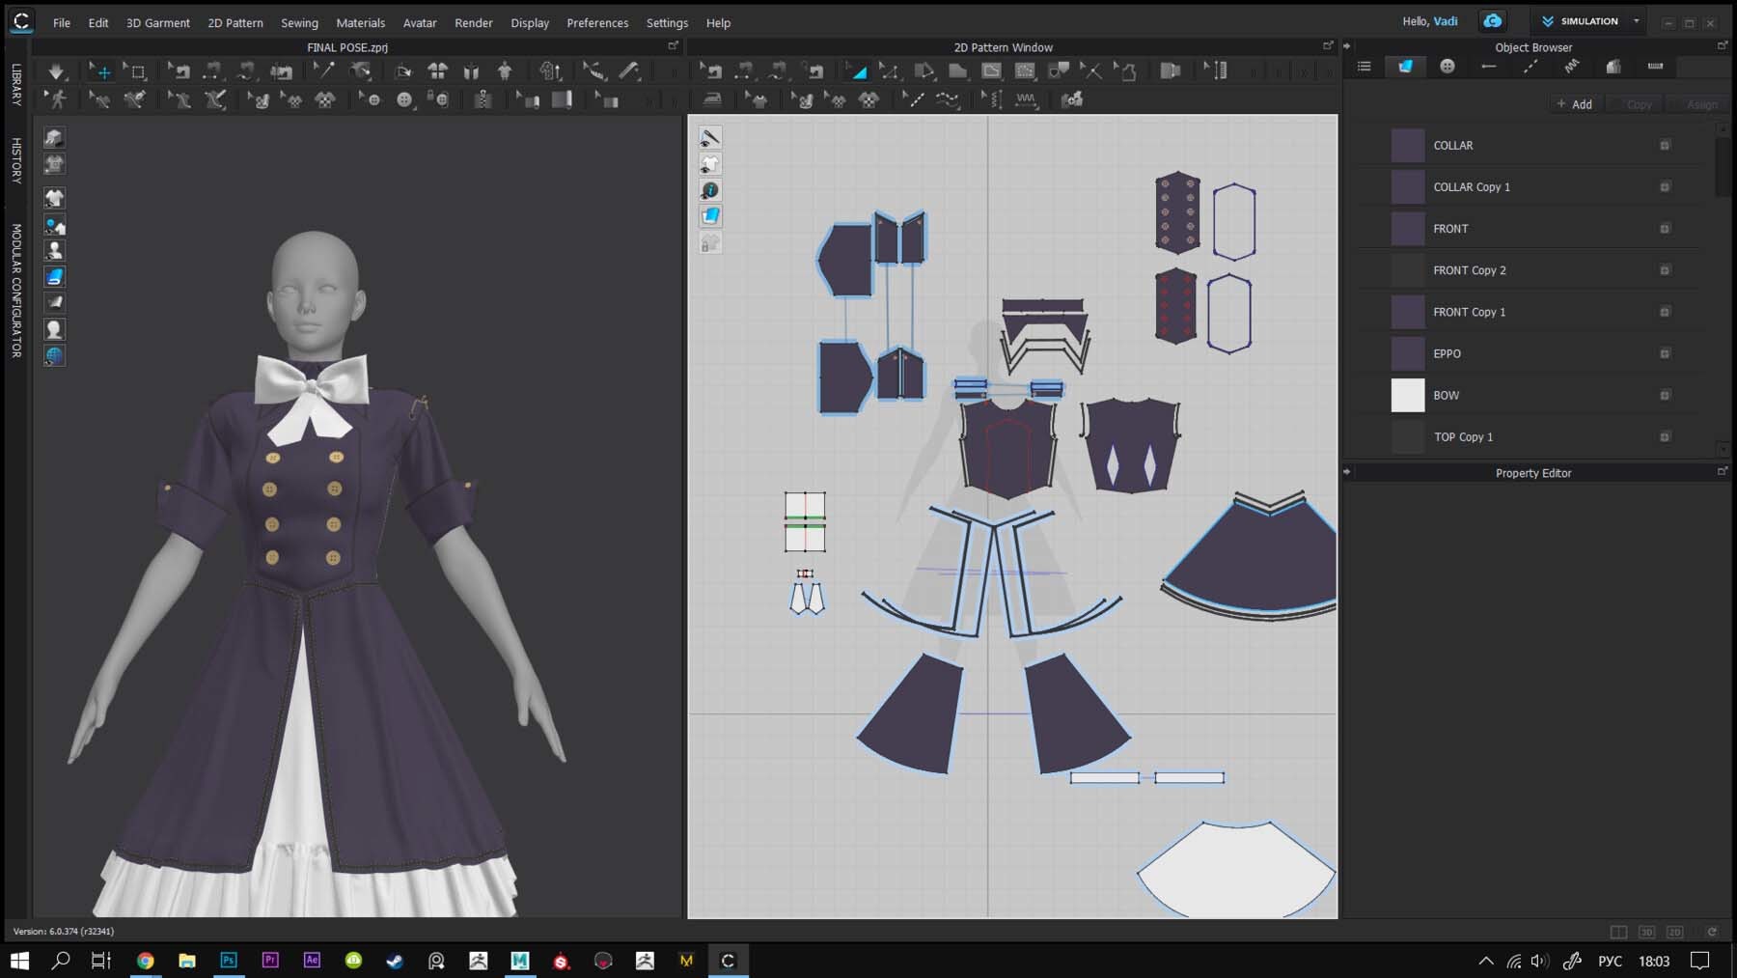Toggle 2D pattern info display icon
The image size is (1737, 978).
[x=710, y=190]
